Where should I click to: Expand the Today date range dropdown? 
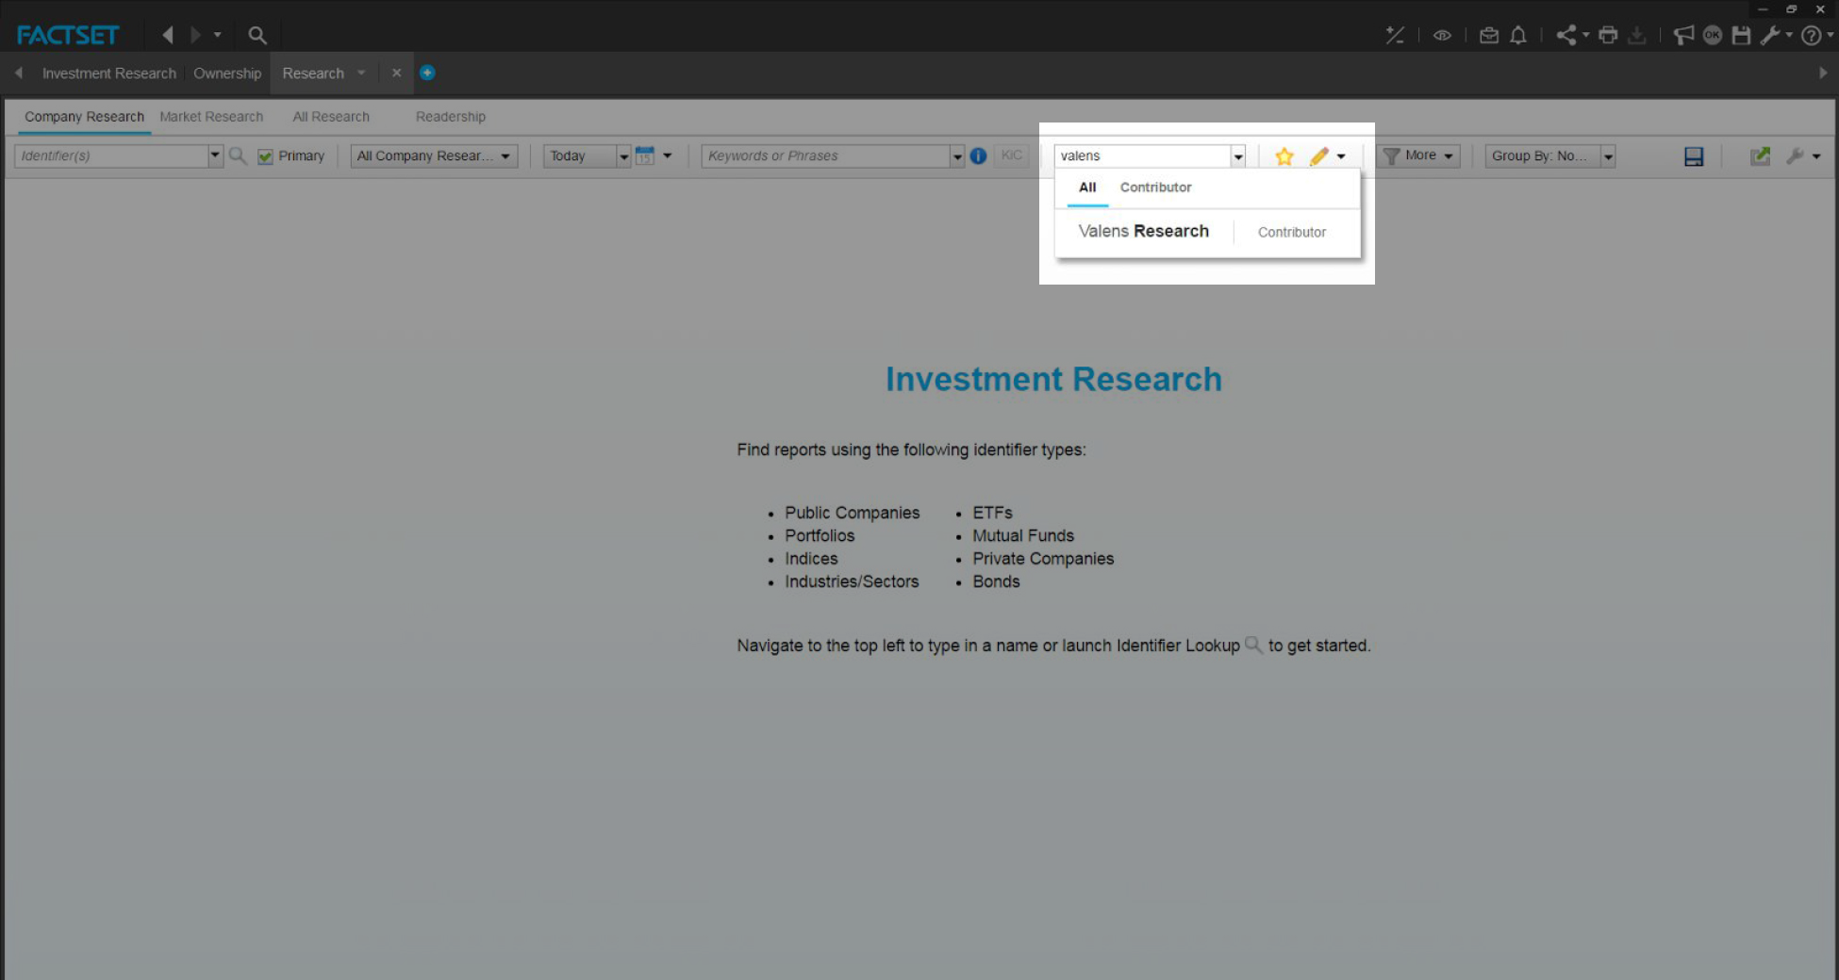pyautogui.click(x=623, y=156)
